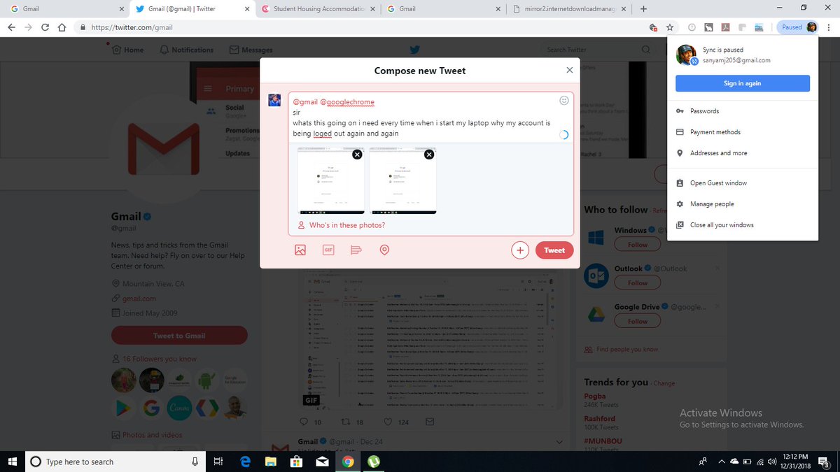
Task: Click Tweet to Gmail button
Action: pos(179,335)
